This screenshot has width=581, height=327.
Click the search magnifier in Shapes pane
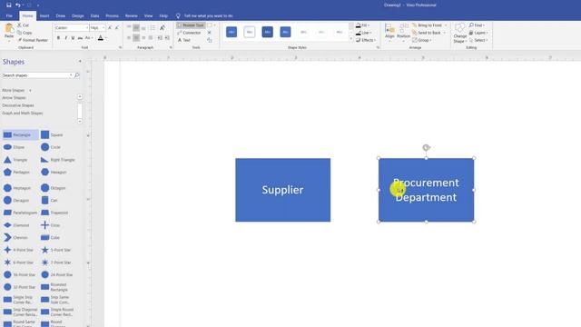[76, 75]
